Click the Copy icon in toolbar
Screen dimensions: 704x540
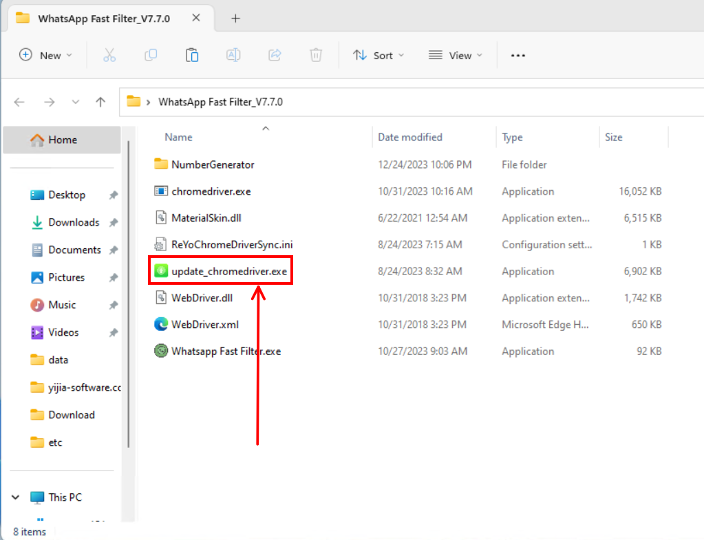coord(151,56)
